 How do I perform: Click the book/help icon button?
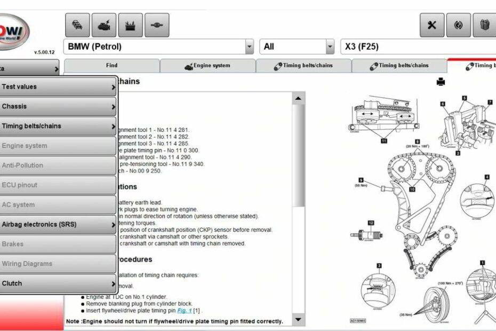coord(484,25)
